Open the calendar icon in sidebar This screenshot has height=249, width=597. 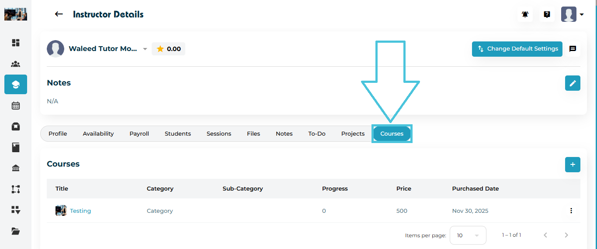(x=16, y=106)
